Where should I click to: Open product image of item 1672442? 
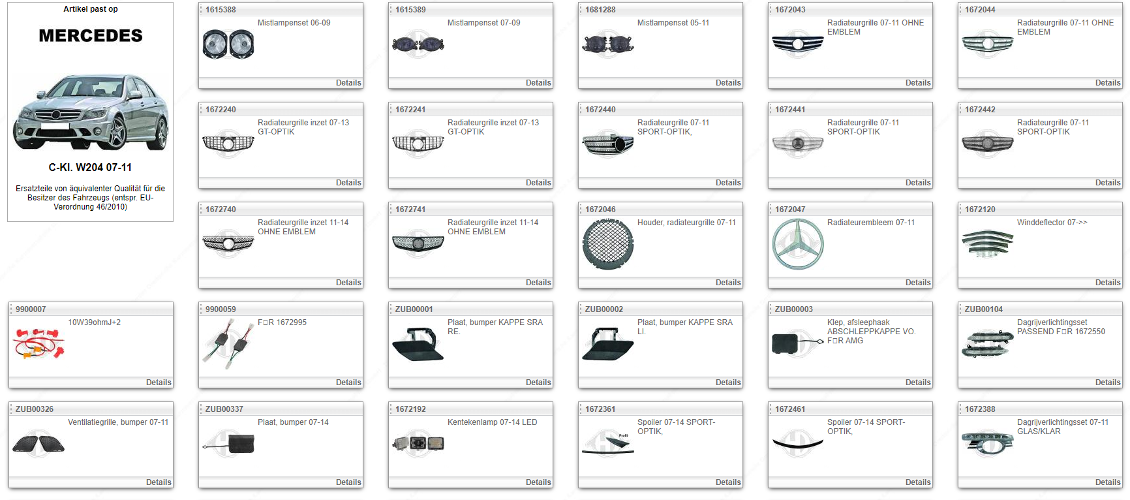[988, 144]
